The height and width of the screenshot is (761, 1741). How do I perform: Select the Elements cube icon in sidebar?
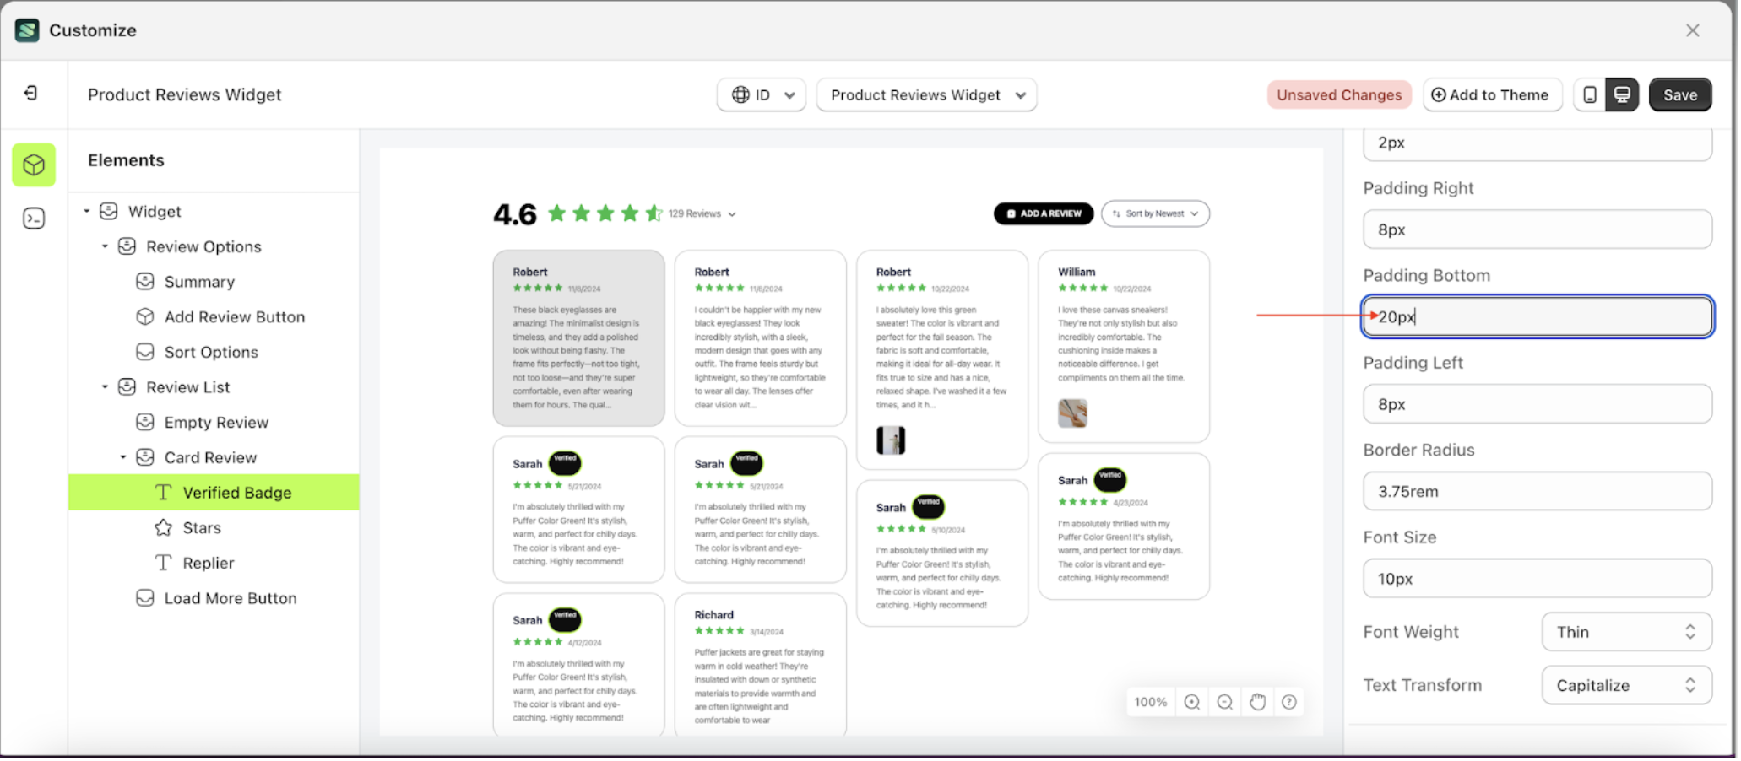pos(34,165)
